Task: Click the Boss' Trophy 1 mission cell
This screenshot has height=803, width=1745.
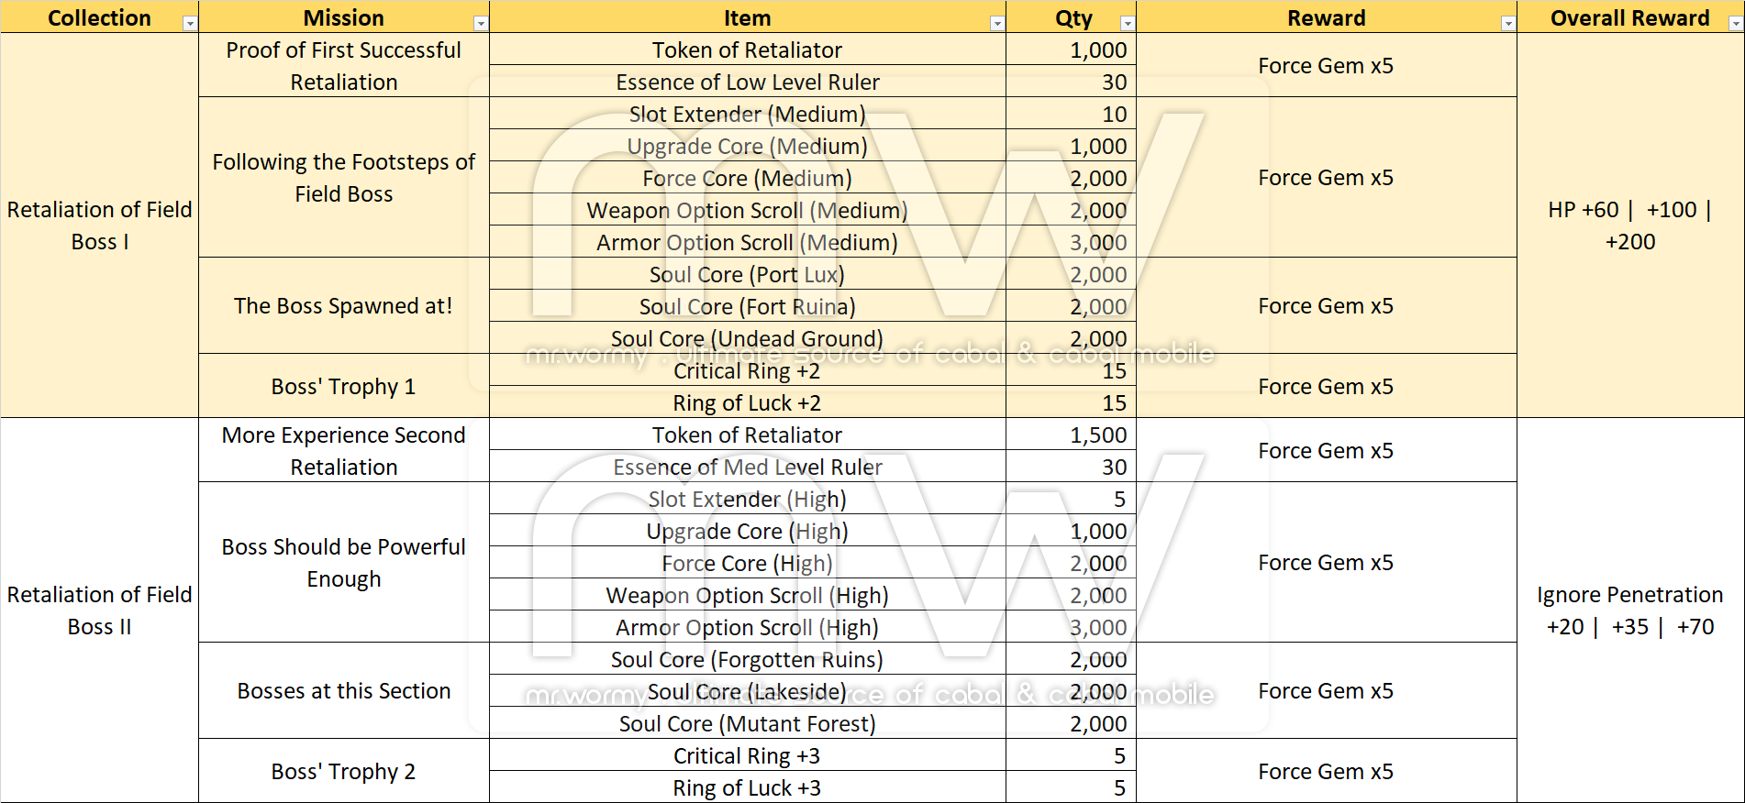Action: [343, 387]
